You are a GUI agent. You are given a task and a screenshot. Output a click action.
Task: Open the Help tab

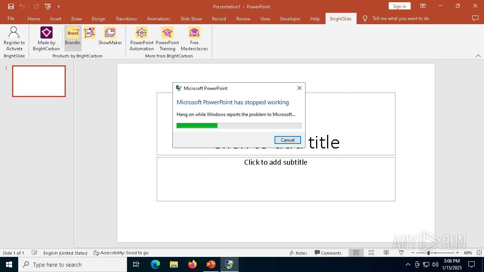315,19
